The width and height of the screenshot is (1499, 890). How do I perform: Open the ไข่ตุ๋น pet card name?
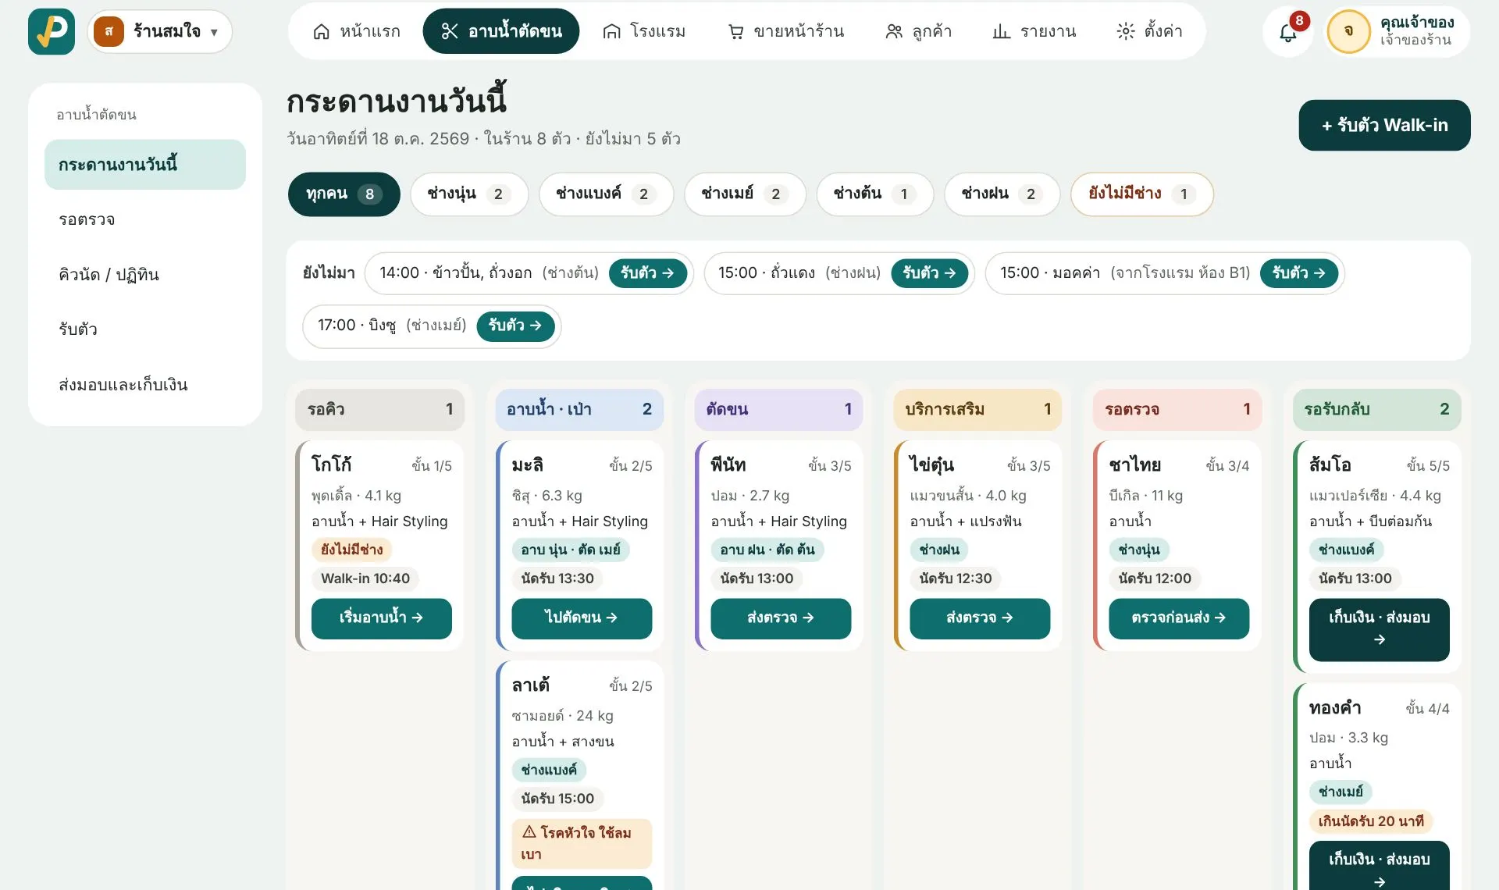pyautogui.click(x=932, y=465)
